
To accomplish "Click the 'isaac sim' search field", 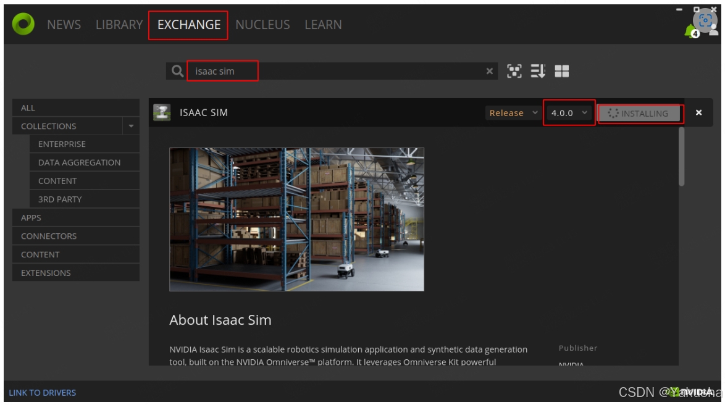I will pyautogui.click(x=332, y=71).
